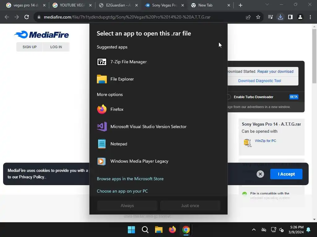This screenshot has height=237, width=317.
Task: Click the WinZip archive icon
Action: [248, 143]
